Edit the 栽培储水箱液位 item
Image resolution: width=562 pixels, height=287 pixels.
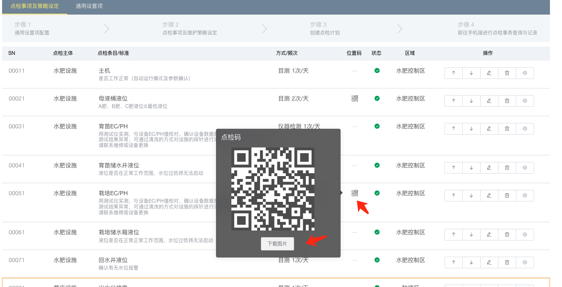pyautogui.click(x=489, y=235)
